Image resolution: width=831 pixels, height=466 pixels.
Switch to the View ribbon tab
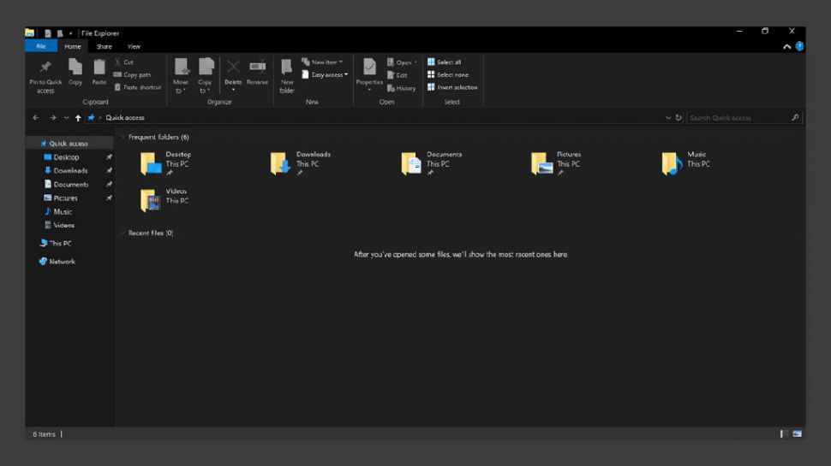click(134, 46)
